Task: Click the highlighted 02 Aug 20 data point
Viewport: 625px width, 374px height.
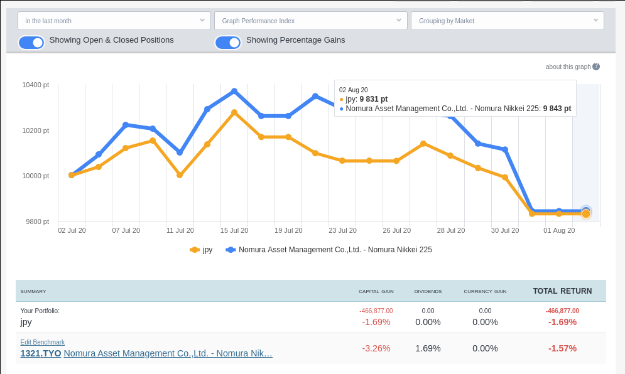Action: [586, 213]
